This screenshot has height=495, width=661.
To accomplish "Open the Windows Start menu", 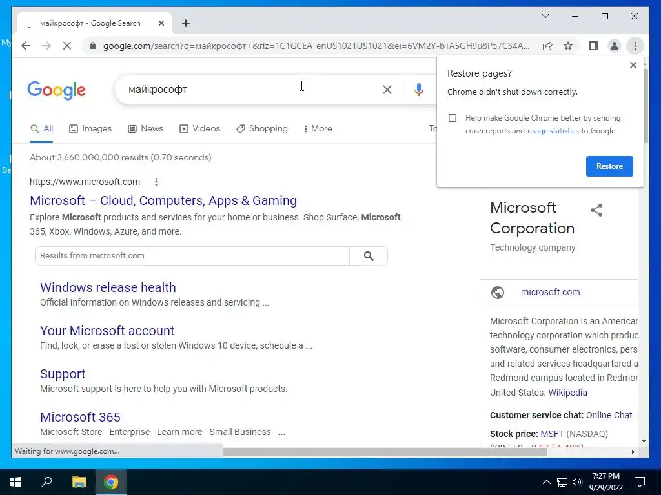I will point(15,482).
